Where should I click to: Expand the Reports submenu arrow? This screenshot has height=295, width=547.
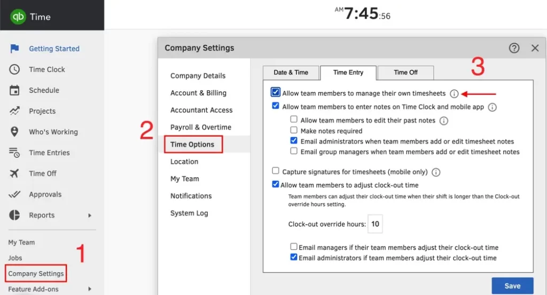click(90, 216)
